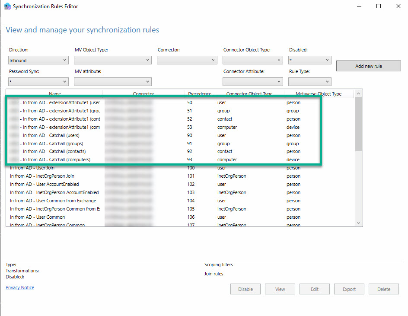408x316 pixels.
Task: Open the Privacy Notice link
Action: pos(20,287)
